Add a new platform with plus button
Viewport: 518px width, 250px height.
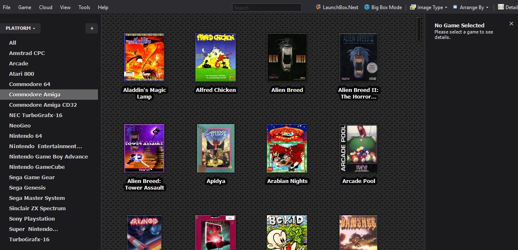pyautogui.click(x=92, y=28)
